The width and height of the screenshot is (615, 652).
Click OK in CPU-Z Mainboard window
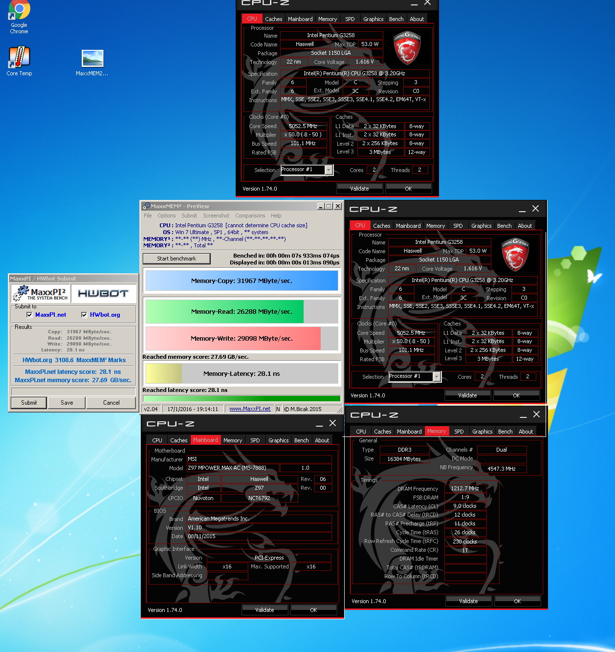(314, 610)
